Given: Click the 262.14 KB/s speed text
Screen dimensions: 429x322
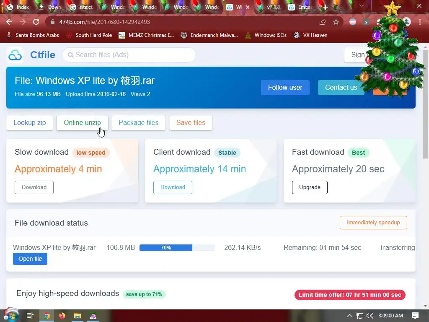Looking at the screenshot, I should (243, 247).
